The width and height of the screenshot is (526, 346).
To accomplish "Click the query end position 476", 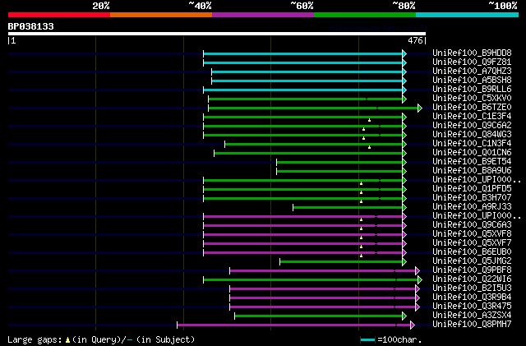I will [415, 40].
